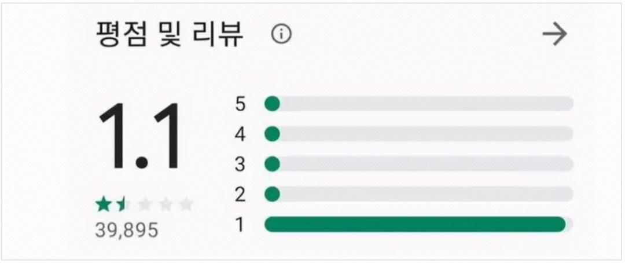Select the long green 1-star bar
The width and height of the screenshot is (625, 263).
click(x=414, y=224)
